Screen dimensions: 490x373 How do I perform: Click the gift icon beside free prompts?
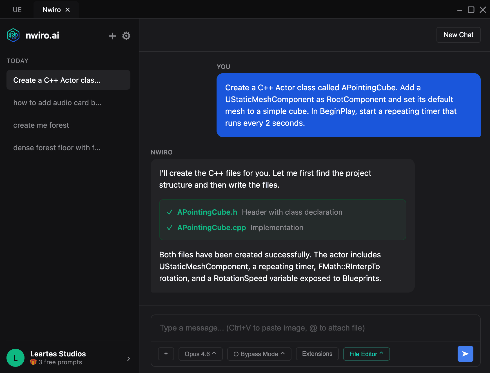pyautogui.click(x=34, y=362)
